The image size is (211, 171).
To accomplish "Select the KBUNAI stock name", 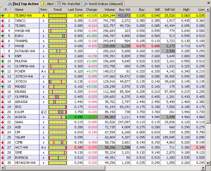I will (x=21, y=92).
